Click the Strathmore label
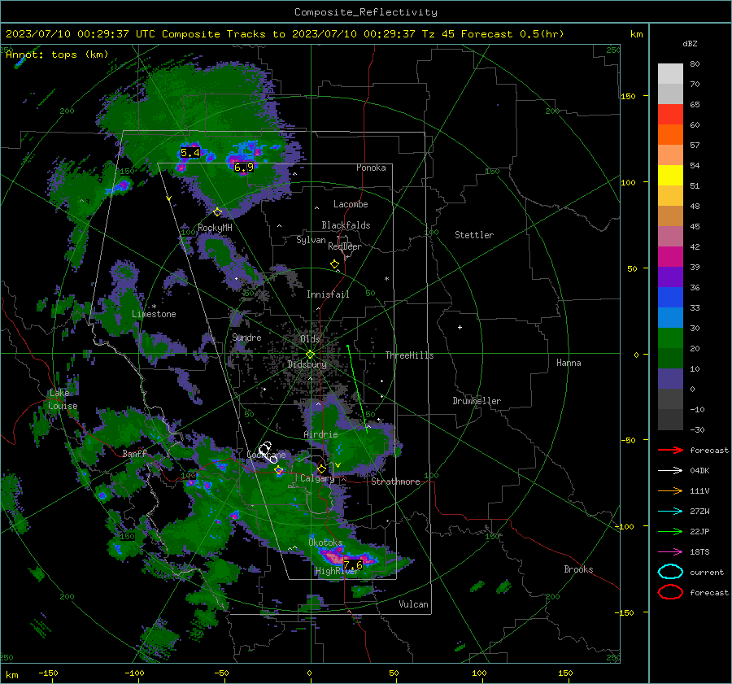This screenshot has width=732, height=684. coord(395,481)
